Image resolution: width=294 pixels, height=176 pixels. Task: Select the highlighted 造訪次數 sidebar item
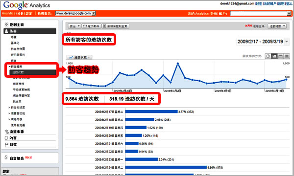point(33,72)
